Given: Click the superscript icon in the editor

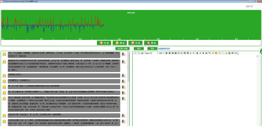Looking at the screenshot, I should tap(190, 53).
